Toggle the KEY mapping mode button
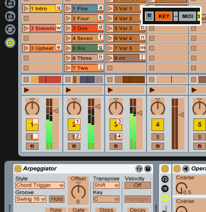This screenshot has width=206, height=212. (164, 17)
